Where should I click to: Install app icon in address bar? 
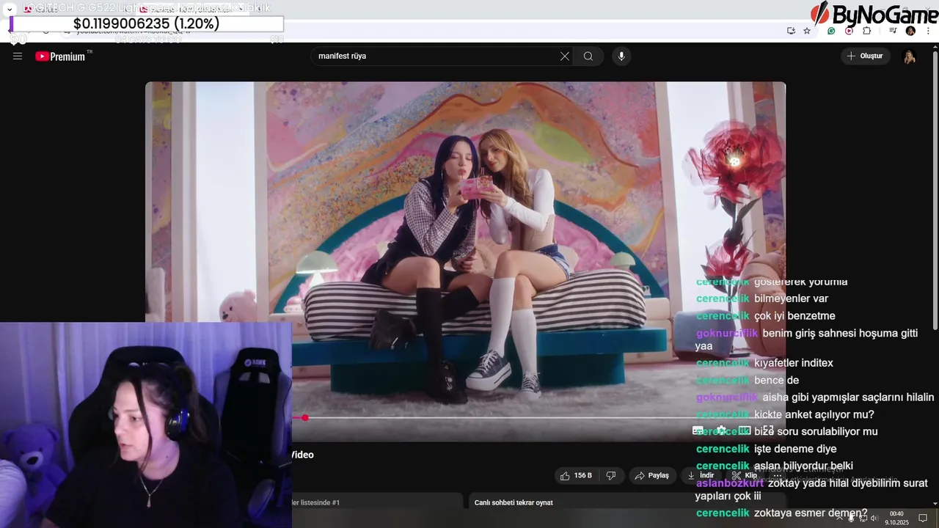point(791,31)
